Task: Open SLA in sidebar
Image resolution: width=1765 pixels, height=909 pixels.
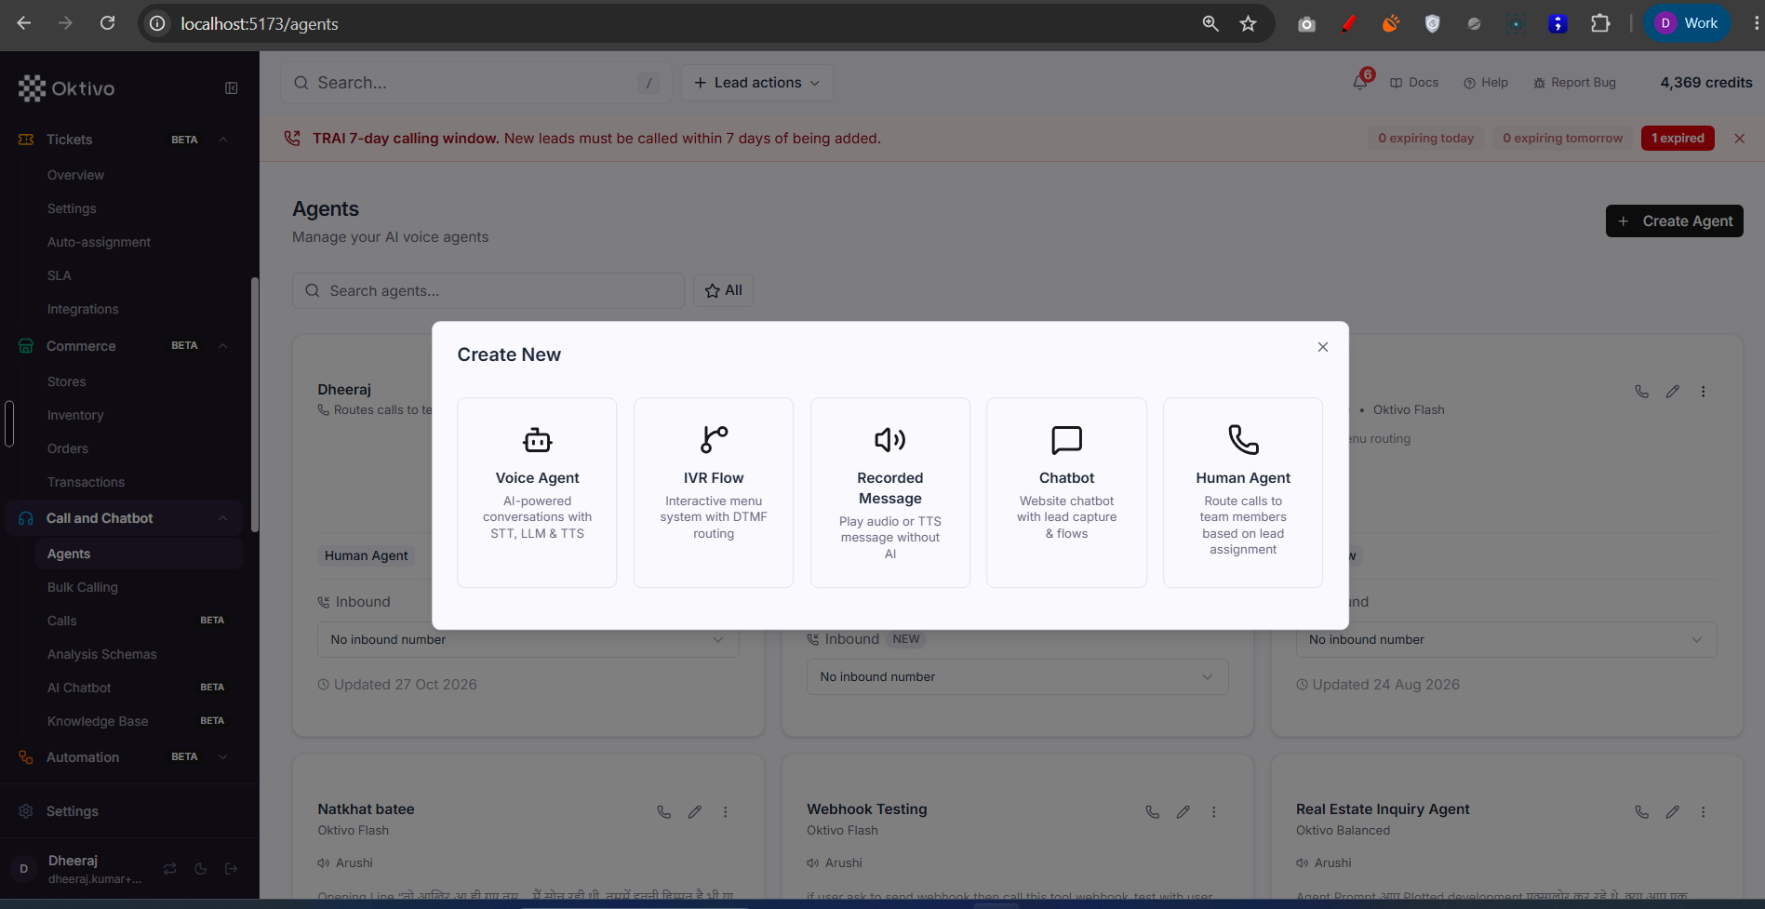Action: tap(59, 275)
